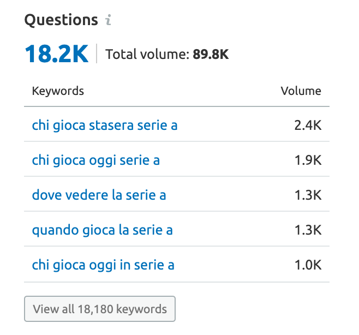Click vertical divider next to 18.2K
This screenshot has width=359, height=335.
click(97, 53)
